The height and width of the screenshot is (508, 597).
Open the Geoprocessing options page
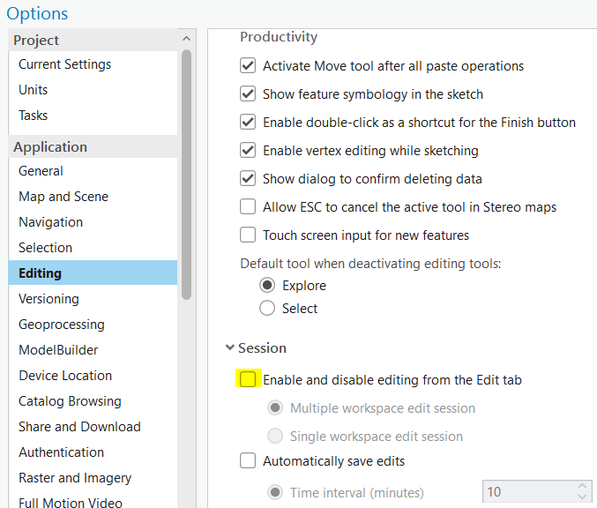point(62,325)
